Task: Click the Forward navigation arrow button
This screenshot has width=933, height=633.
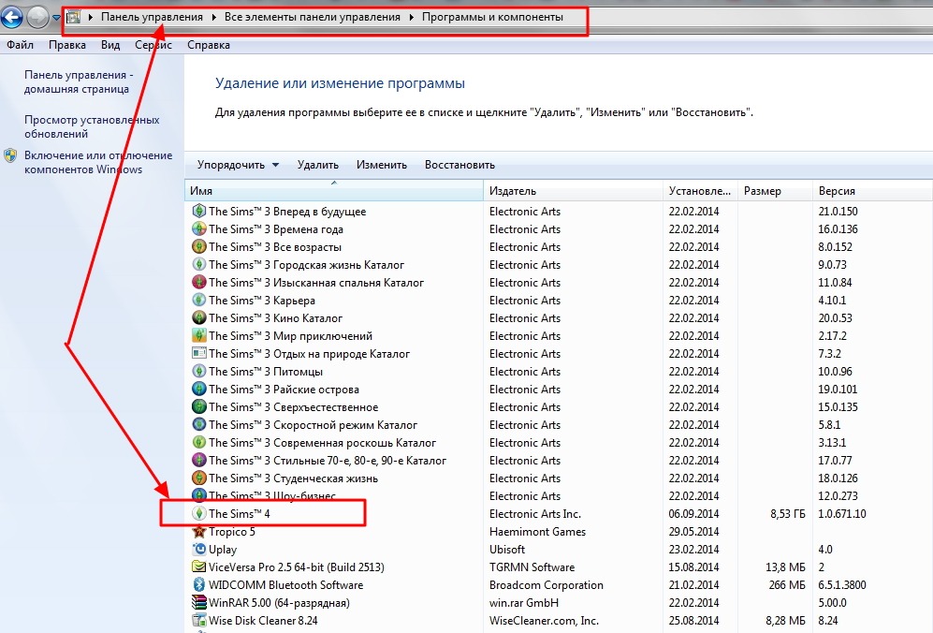Action: coord(37,17)
